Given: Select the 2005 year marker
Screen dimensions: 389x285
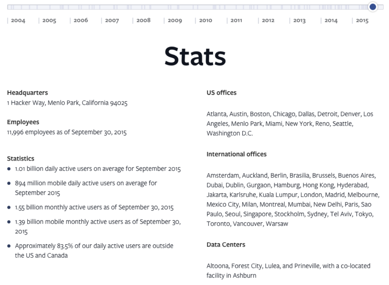Looking at the screenshot, I should click(49, 21).
